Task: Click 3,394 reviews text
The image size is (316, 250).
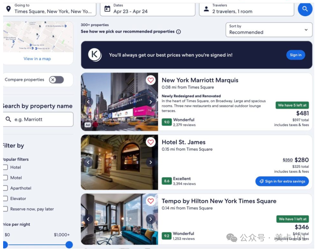Action: coord(184,184)
